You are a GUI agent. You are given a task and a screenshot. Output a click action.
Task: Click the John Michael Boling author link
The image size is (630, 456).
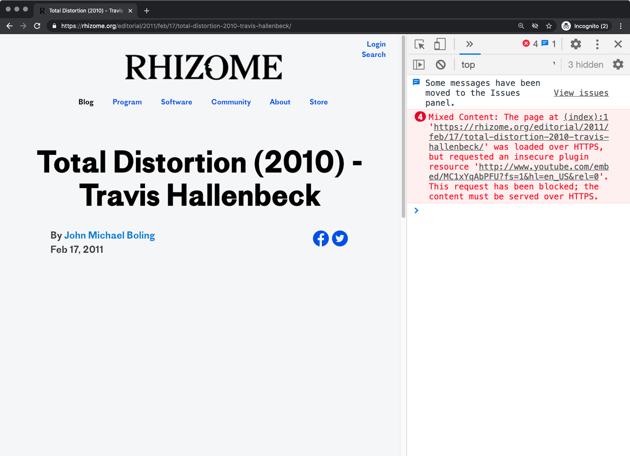click(110, 235)
